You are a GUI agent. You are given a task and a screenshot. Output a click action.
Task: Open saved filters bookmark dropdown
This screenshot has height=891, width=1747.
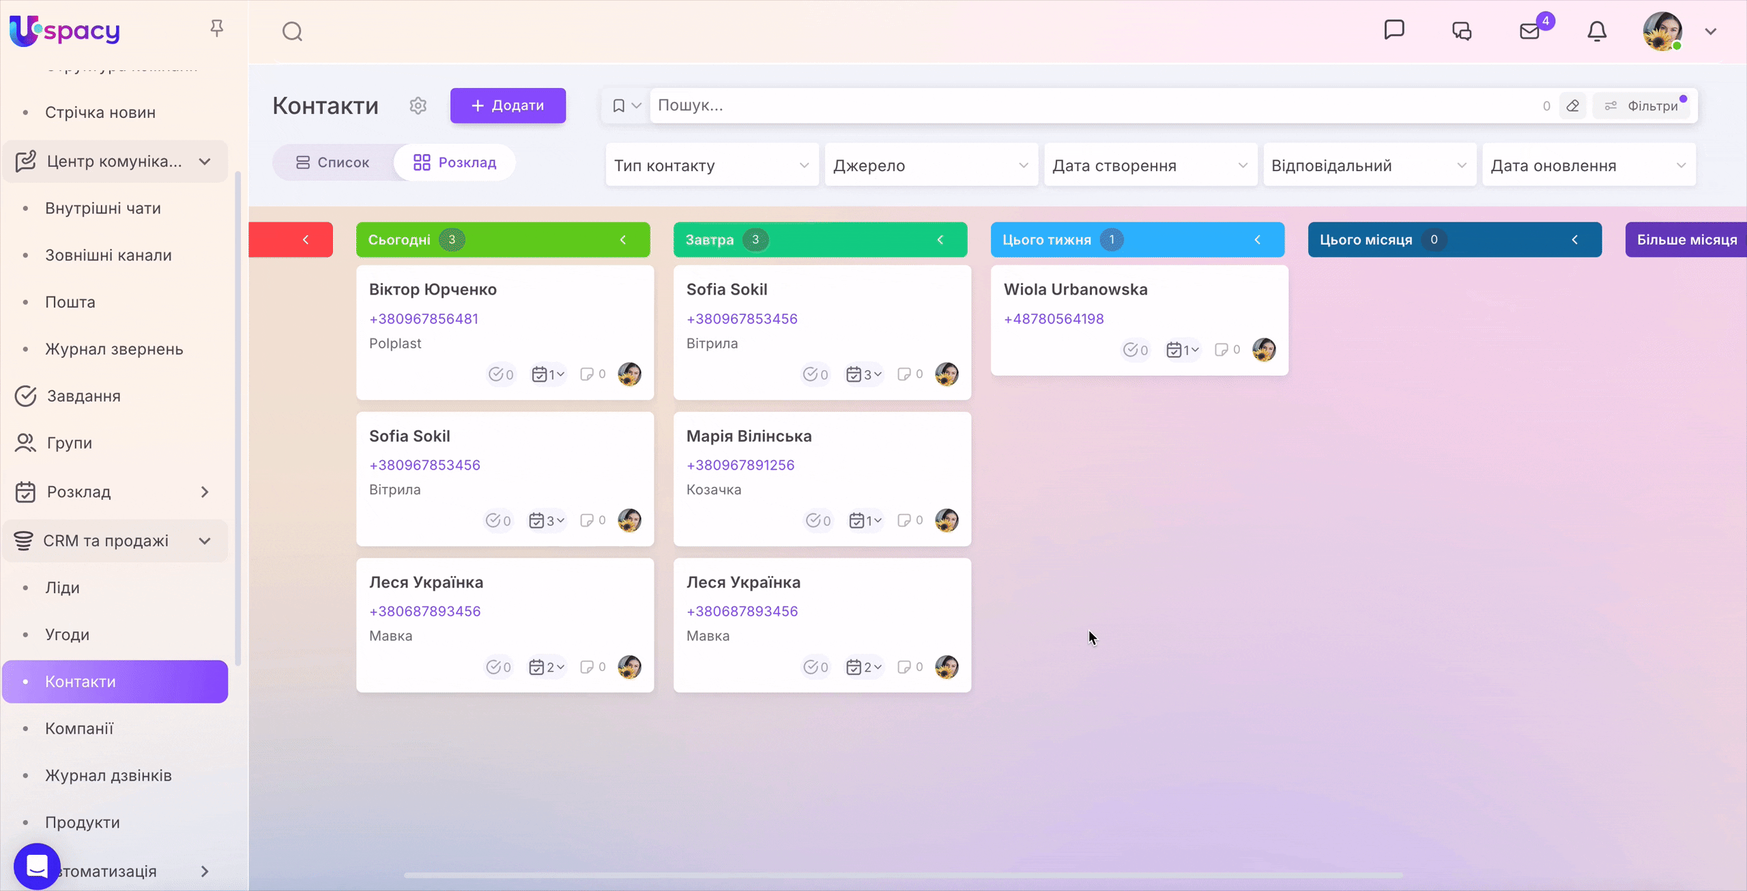626,106
